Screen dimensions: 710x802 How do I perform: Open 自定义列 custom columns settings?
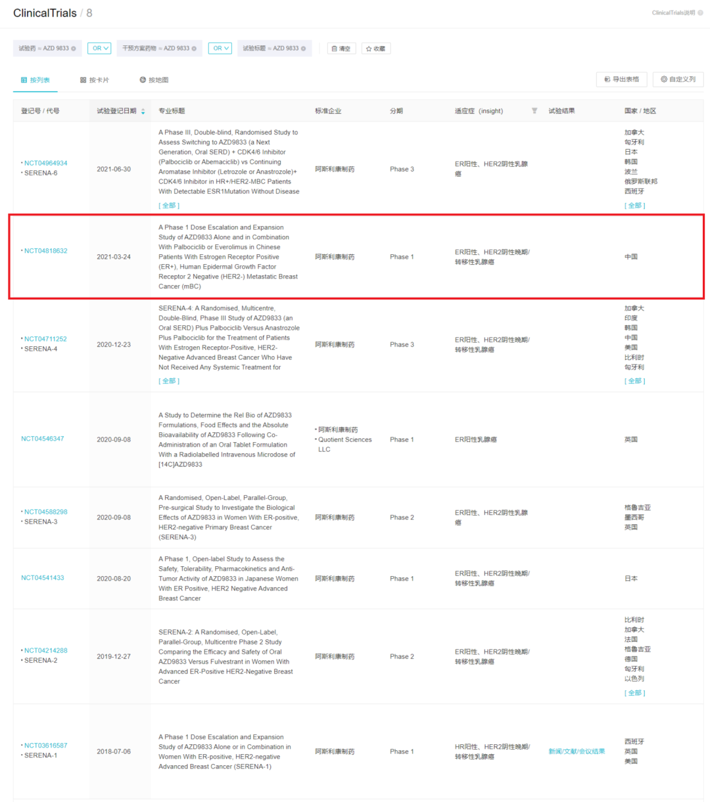point(678,79)
